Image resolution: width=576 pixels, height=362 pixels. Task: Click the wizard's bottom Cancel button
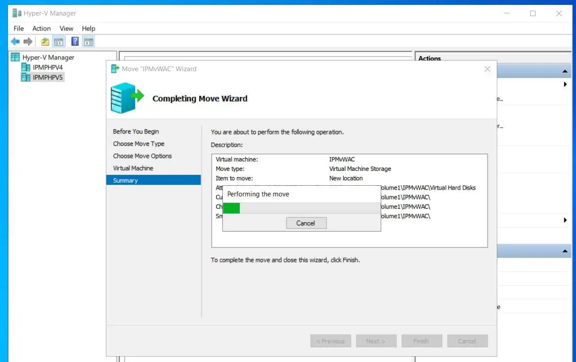(467, 341)
